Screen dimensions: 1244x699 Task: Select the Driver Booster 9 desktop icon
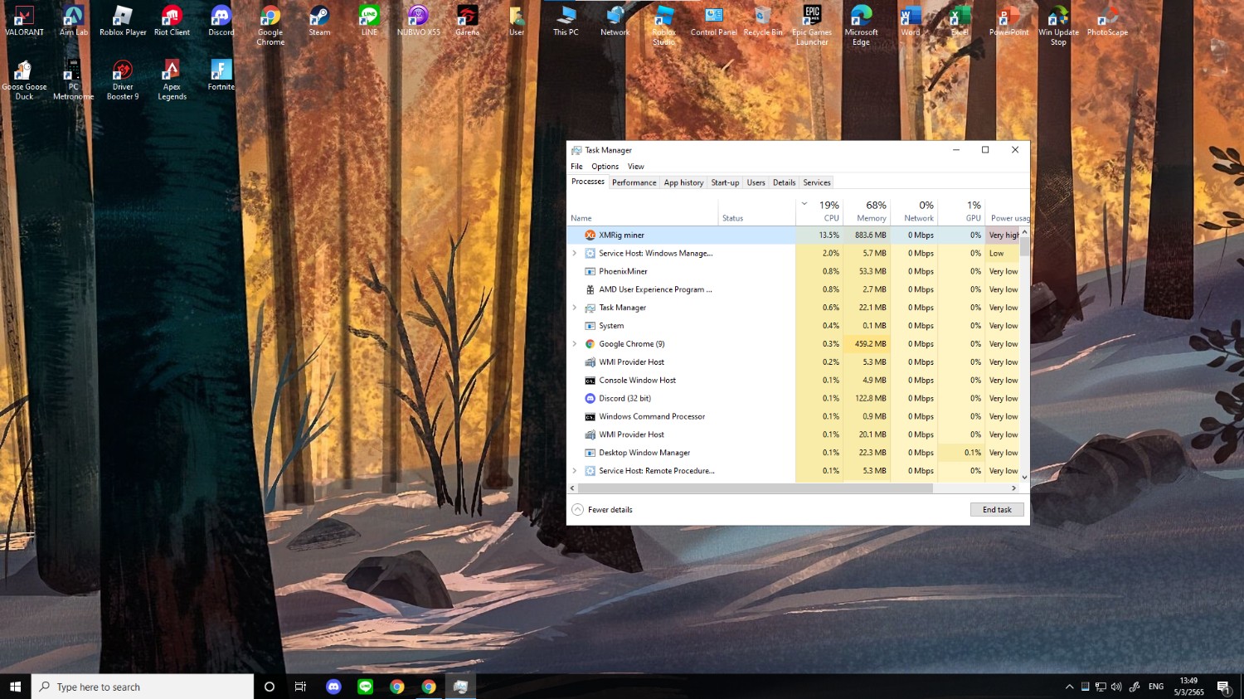pyautogui.click(x=123, y=80)
